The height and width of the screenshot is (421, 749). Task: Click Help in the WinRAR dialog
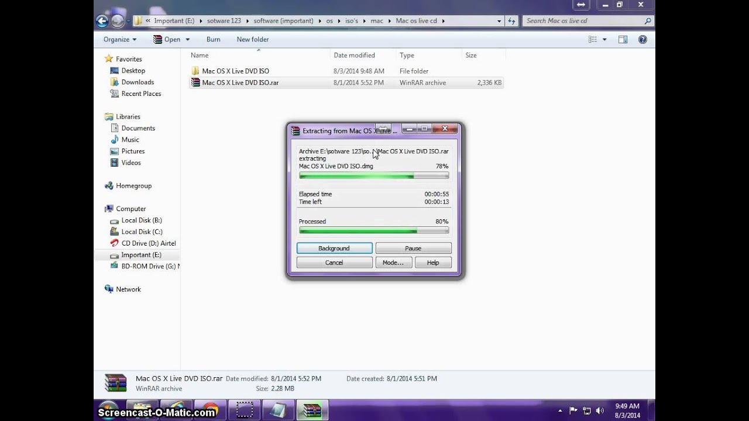pos(433,263)
